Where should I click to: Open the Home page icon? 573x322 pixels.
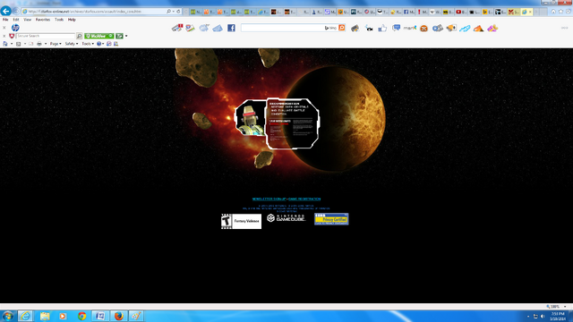[x=553, y=12]
